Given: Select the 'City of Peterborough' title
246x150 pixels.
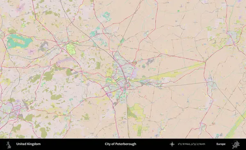Looking at the screenshot, I should pos(121,144).
